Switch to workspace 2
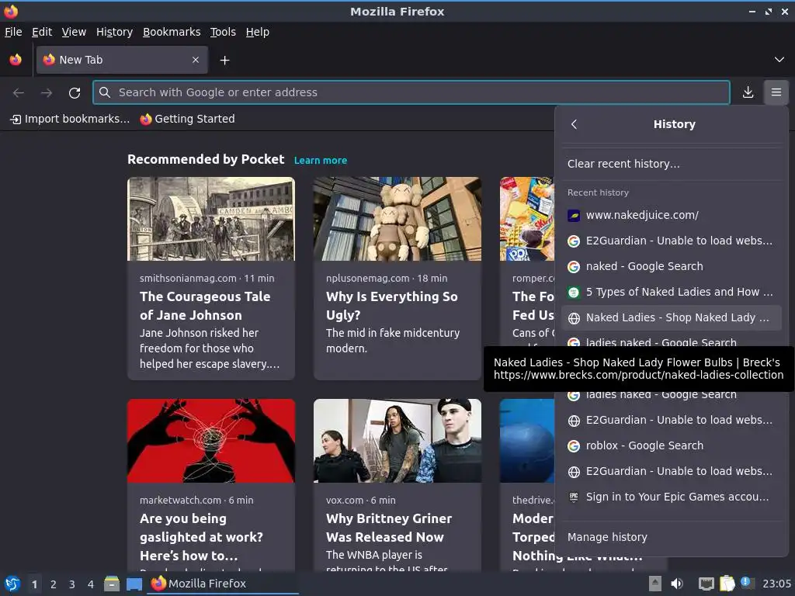Viewport: 795px width, 596px height. [54, 584]
